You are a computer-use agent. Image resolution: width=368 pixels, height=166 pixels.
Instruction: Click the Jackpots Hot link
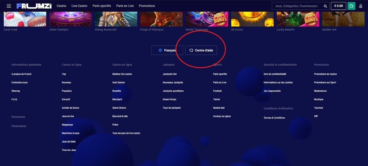[x=170, y=74]
